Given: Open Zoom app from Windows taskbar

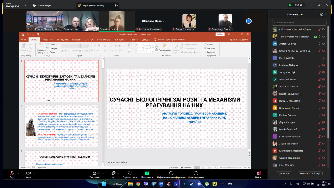Looking at the screenshot, I should pos(161,184).
